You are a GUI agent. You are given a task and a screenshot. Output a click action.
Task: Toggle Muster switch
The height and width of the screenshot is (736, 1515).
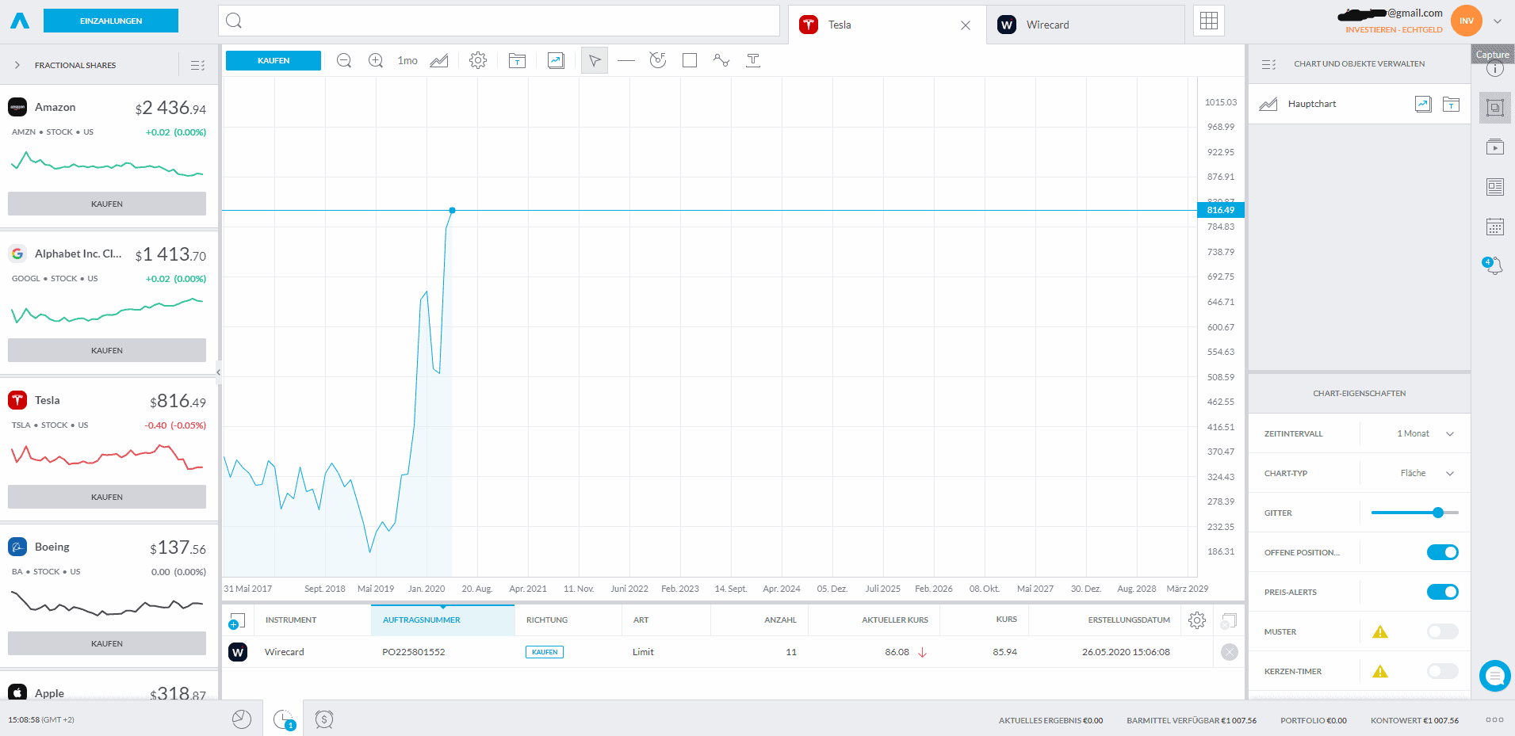click(1442, 631)
